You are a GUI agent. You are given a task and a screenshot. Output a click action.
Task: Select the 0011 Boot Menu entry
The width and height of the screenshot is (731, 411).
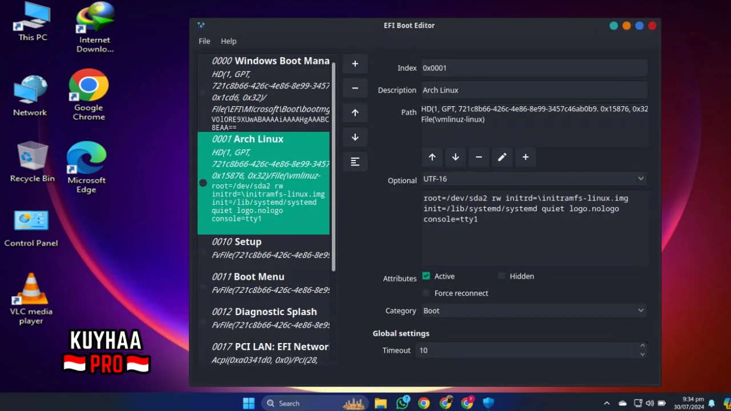click(x=263, y=283)
